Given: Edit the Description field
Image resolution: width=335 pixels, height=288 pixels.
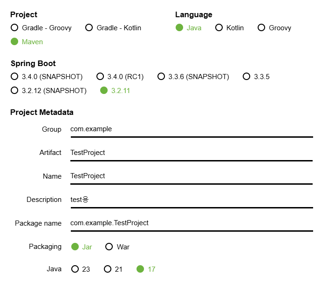Looking at the screenshot, I should click(x=191, y=200).
